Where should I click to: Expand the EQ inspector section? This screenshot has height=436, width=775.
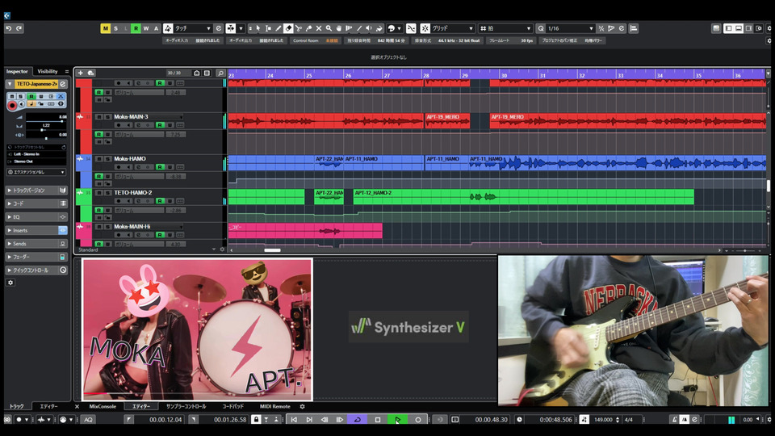(x=36, y=217)
